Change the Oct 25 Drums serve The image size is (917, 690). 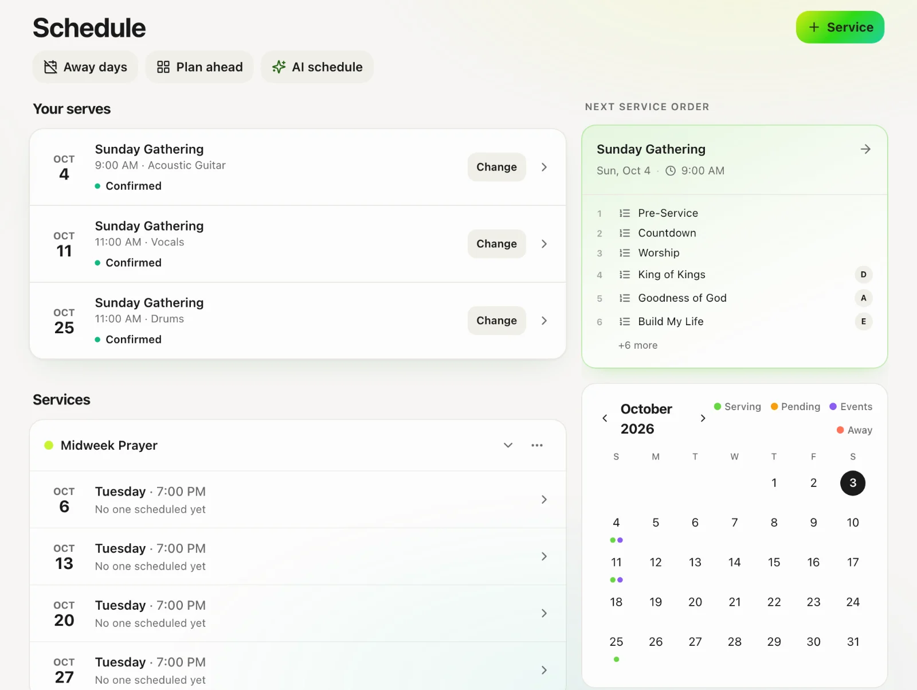(496, 321)
